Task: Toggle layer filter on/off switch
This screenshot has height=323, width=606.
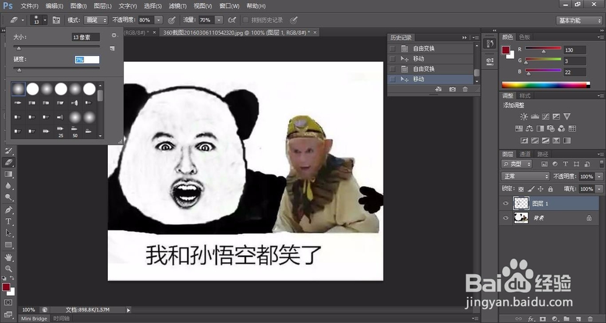Action: point(602,164)
